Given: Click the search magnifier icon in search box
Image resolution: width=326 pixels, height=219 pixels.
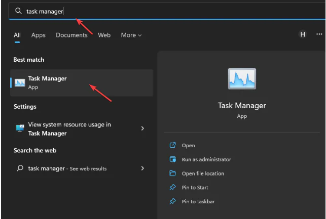Looking at the screenshot, I should tap(18, 11).
